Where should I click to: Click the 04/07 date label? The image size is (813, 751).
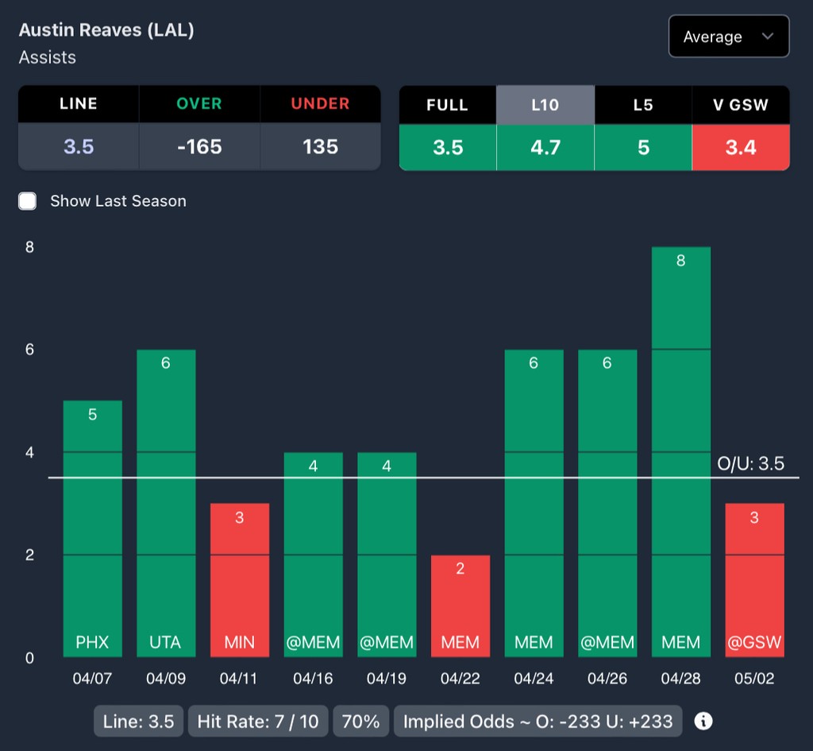(x=92, y=679)
